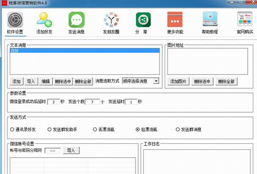Click inside the 图片地址 list box
The width and height of the screenshot is (257, 174).
(x=207, y=61)
